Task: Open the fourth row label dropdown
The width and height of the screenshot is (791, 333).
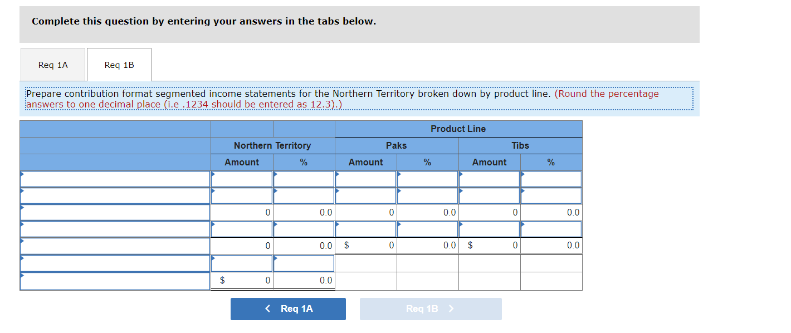Action: tap(114, 229)
